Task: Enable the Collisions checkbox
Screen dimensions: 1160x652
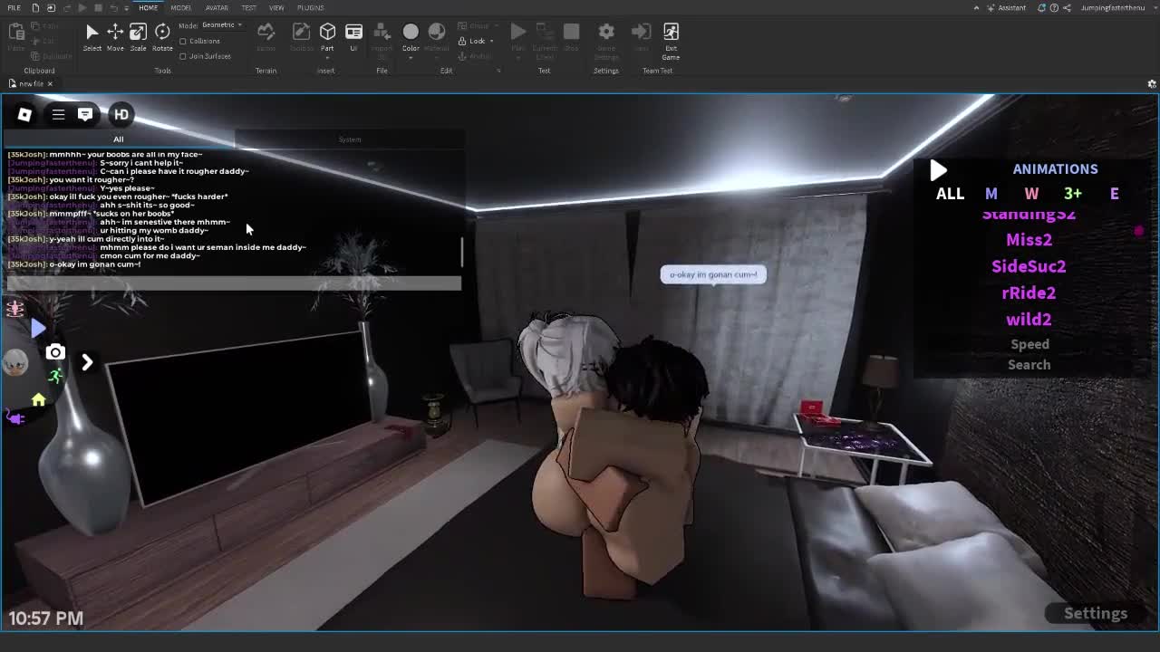Action: tap(183, 41)
